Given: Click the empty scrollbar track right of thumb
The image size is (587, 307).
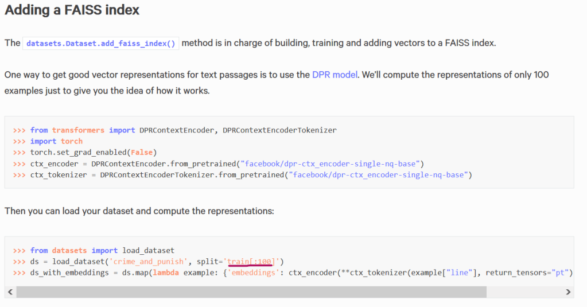Looking at the screenshot, I should (523, 292).
